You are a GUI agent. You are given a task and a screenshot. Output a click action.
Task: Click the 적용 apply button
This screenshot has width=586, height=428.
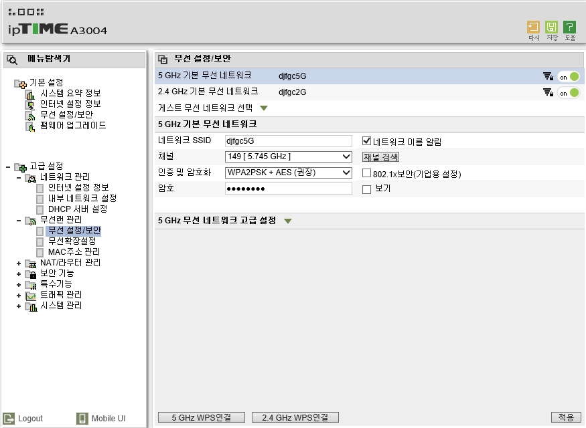566,417
